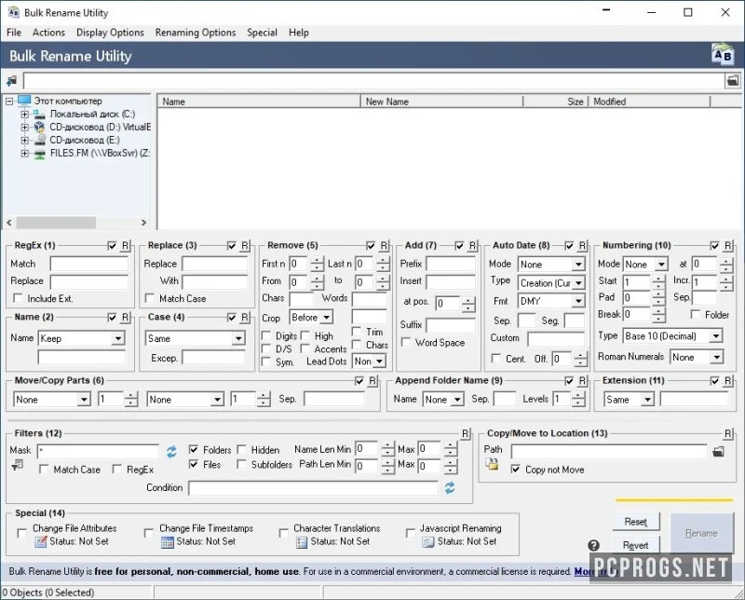Open the Display Options menu
This screenshot has width=745, height=600.
(110, 33)
